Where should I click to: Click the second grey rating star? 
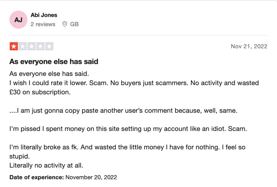point(23,46)
